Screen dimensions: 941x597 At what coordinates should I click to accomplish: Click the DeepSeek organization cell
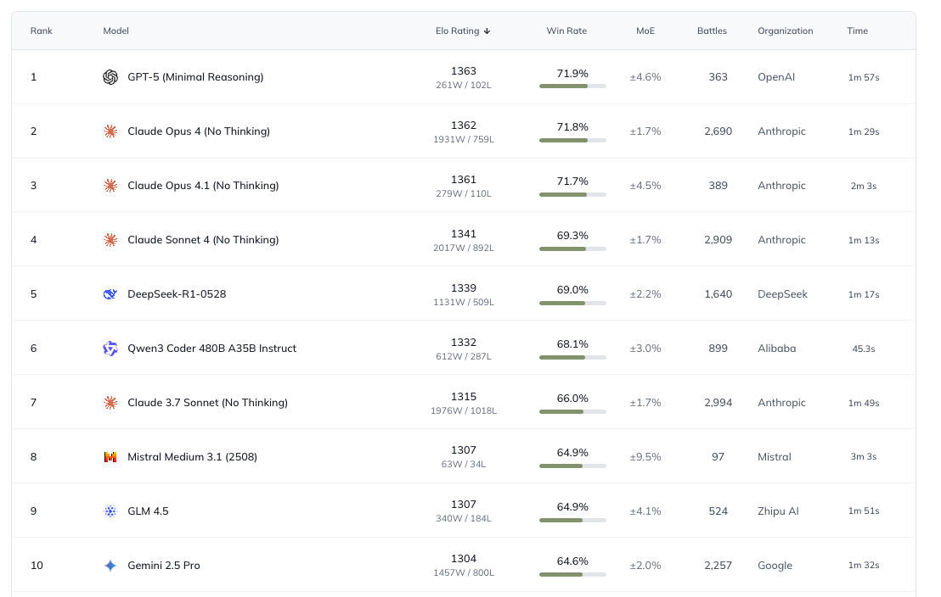782,294
